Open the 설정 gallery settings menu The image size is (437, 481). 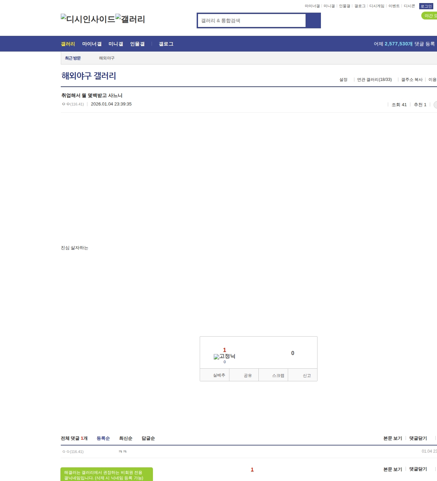tap(343, 80)
